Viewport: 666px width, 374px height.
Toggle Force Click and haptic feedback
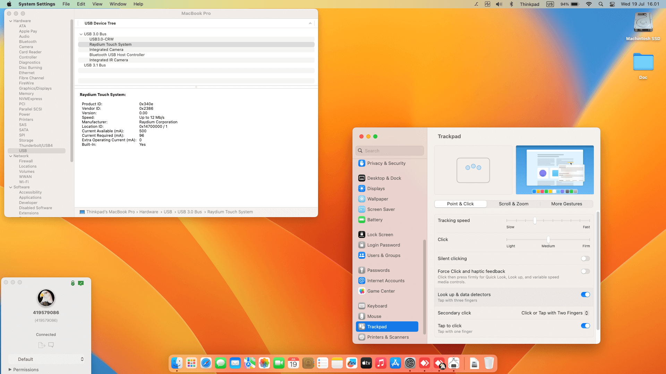(585, 271)
